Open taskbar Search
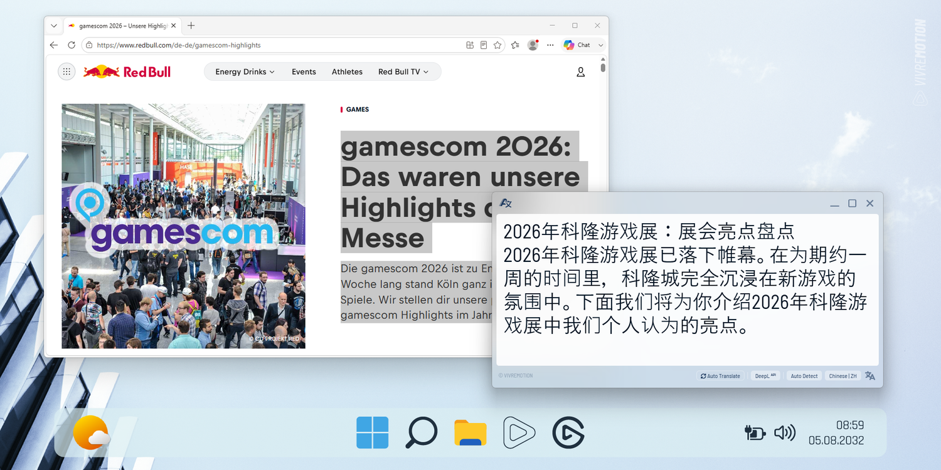941x470 pixels. click(x=421, y=432)
